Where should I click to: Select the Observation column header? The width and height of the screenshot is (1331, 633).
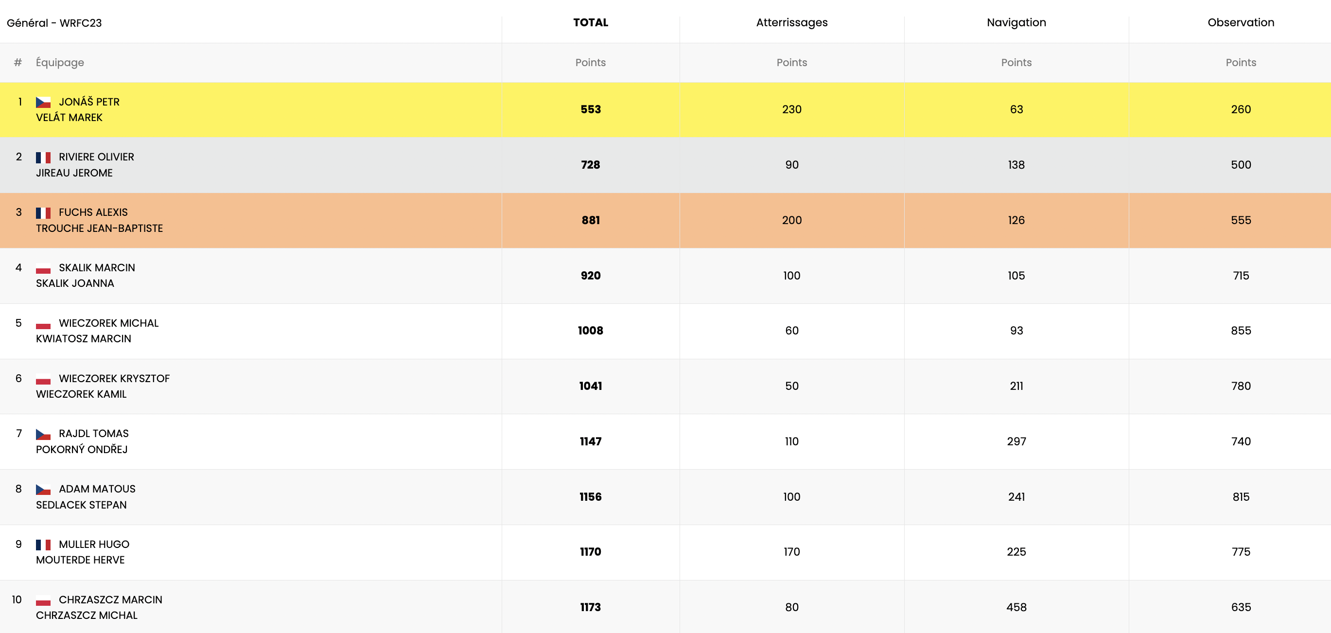1241,23
